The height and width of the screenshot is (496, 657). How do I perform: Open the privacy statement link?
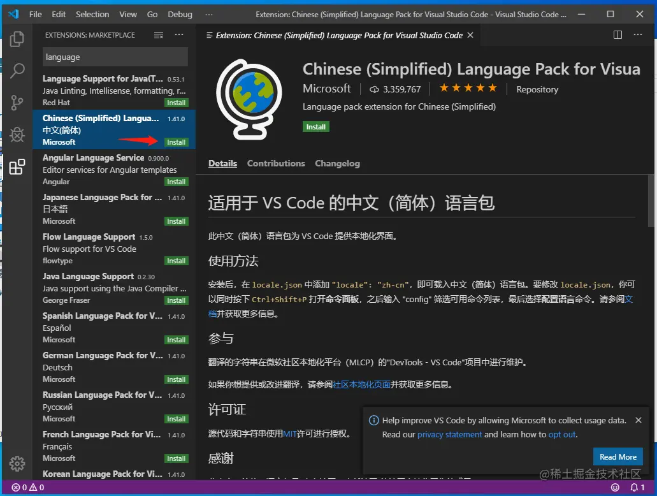[450, 434]
